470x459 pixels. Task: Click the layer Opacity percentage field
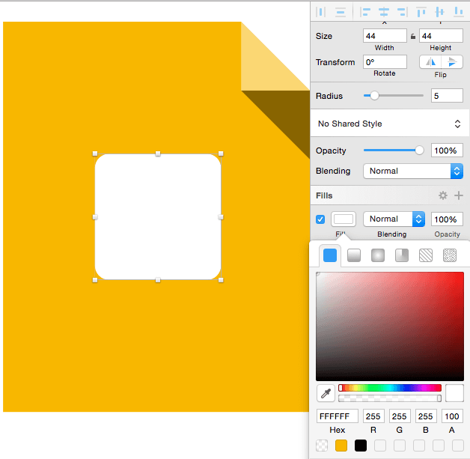tap(447, 151)
